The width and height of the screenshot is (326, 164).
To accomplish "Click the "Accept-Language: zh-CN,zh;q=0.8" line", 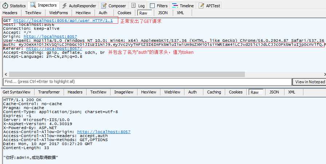I will [43, 56].
